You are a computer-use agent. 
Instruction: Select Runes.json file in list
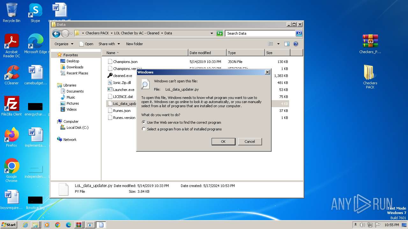coord(122,111)
